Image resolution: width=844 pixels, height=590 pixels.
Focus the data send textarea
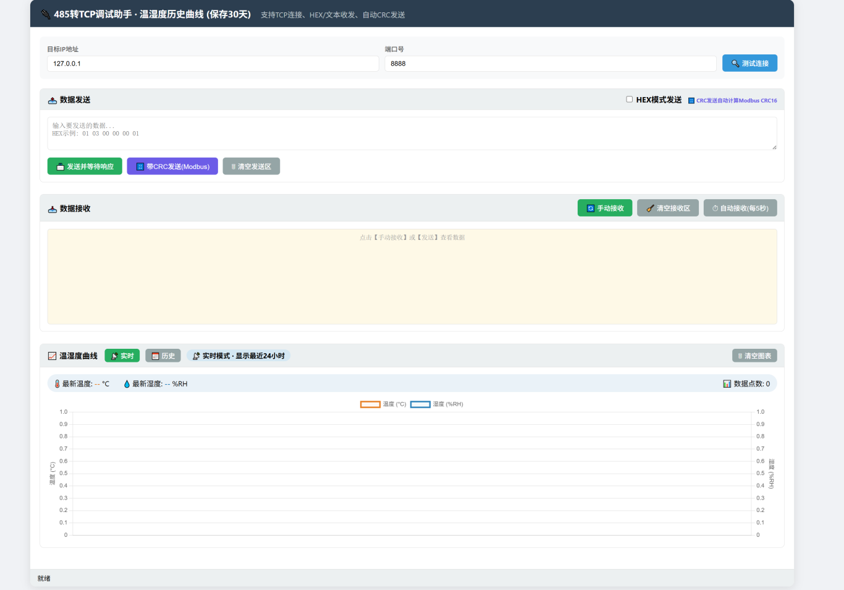pos(411,134)
